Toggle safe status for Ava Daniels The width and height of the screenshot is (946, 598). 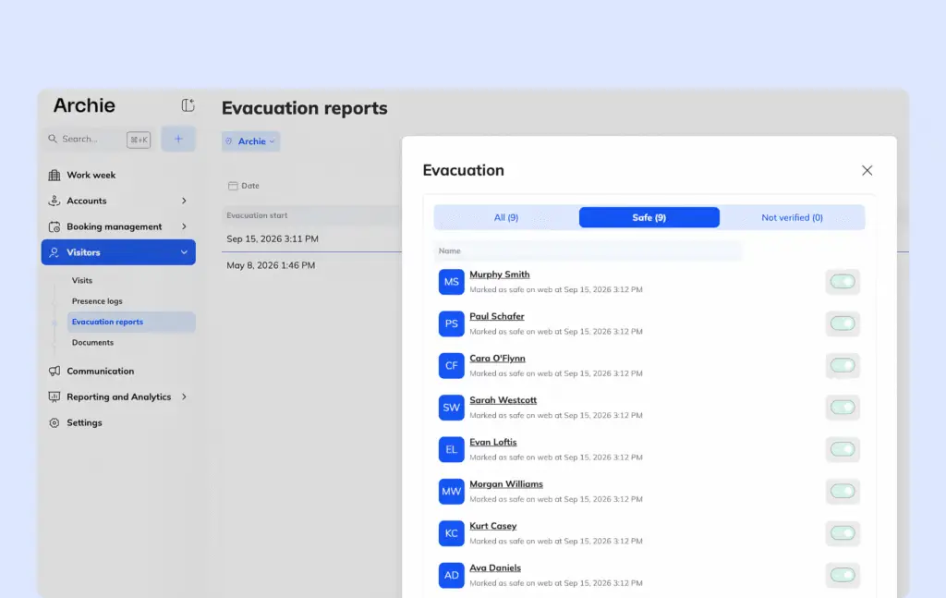tap(843, 575)
